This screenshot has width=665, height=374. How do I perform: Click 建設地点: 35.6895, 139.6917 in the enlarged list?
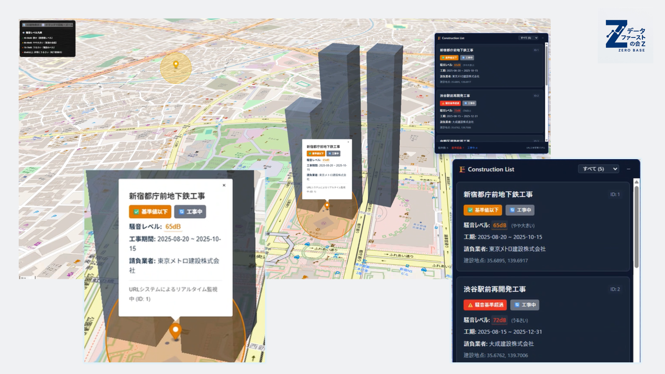[x=496, y=261]
